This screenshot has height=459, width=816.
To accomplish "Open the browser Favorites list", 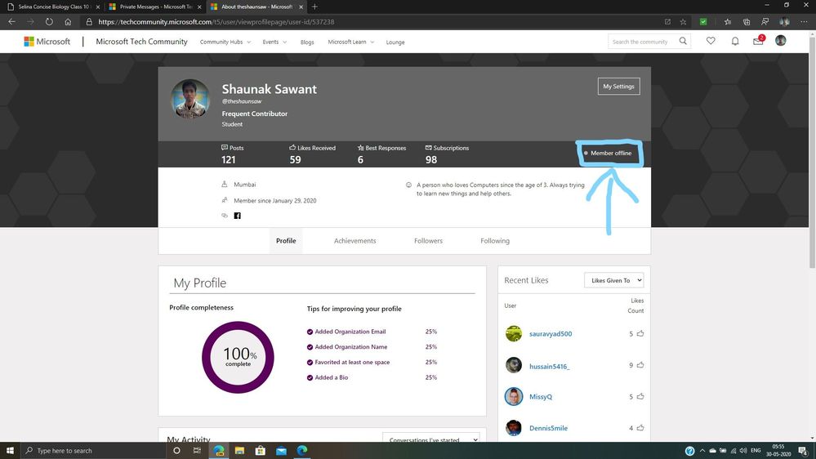I will (728, 22).
